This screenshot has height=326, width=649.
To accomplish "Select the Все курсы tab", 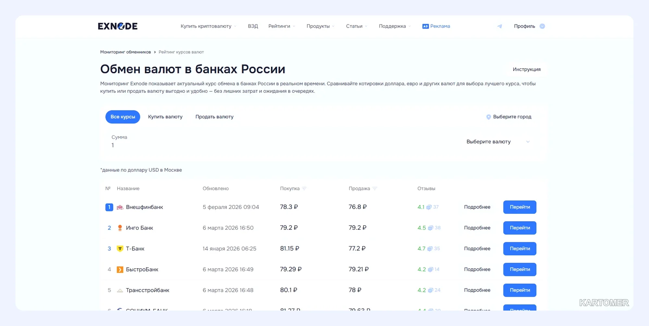I will 123,117.
